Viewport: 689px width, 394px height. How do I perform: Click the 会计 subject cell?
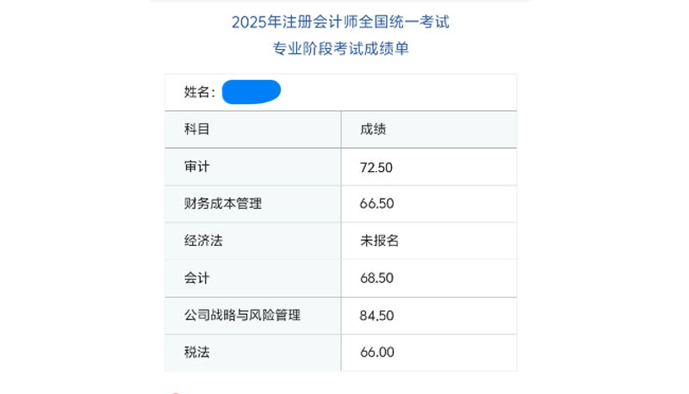tap(197, 278)
